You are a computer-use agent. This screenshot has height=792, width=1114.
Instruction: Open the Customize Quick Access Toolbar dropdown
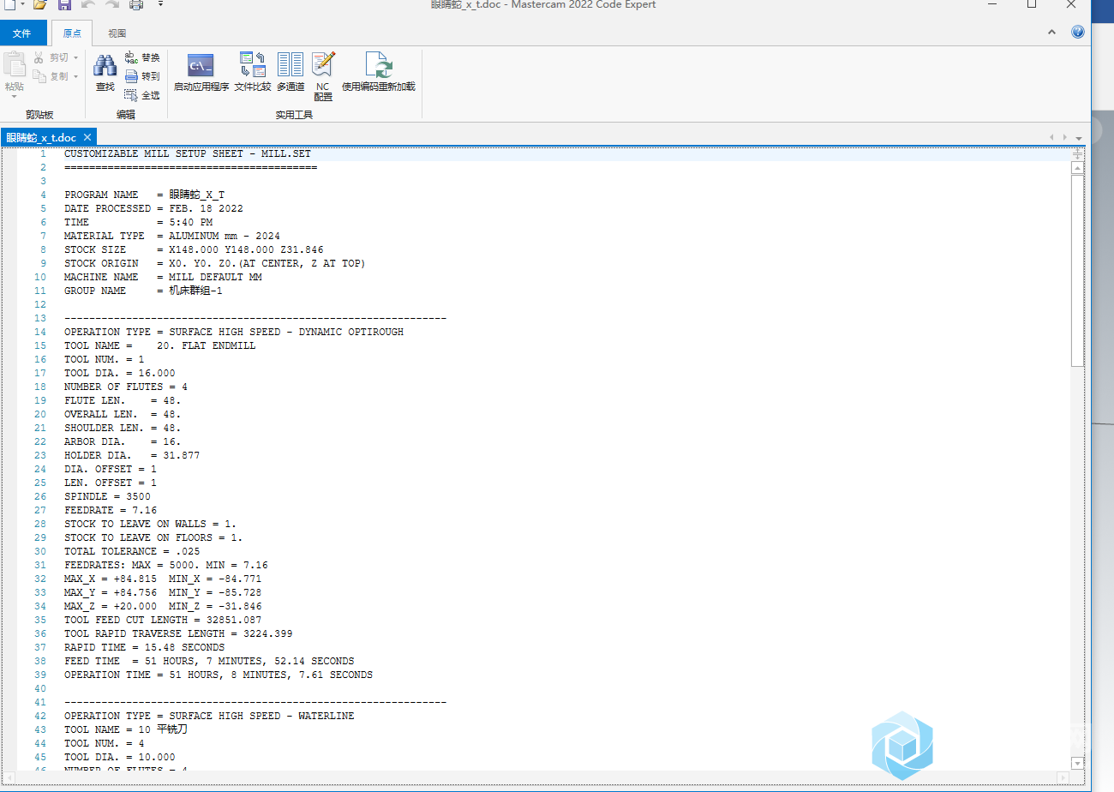(x=160, y=5)
